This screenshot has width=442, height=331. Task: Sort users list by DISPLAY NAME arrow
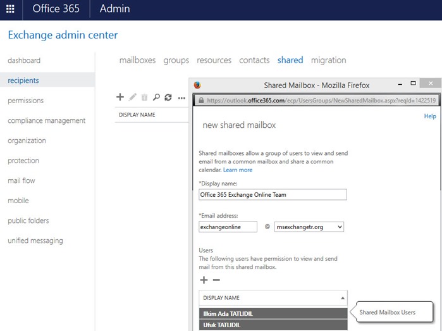point(343,298)
